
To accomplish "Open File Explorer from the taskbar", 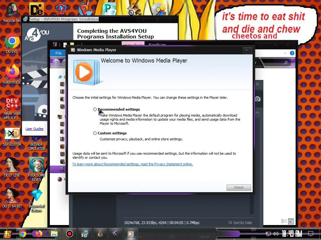I will coord(54,234).
